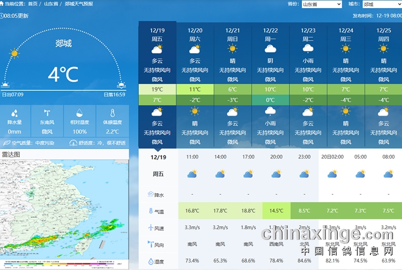Viewport: 402px width, 270px height.
Task: Open the 省份 province dropdown
Action: (x=321, y=5)
